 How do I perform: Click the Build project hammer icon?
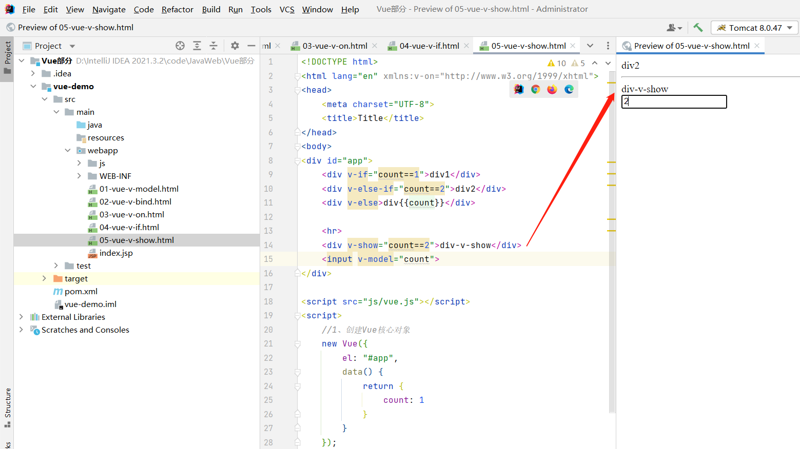coord(698,28)
